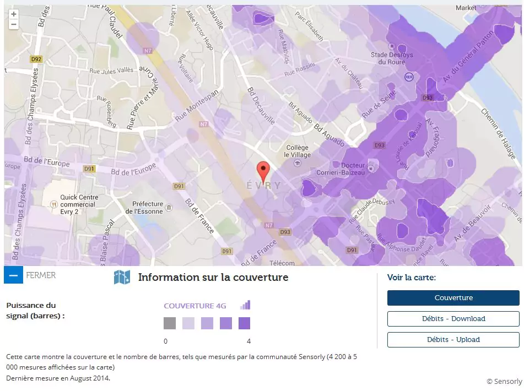Select the RER station symbol on the map
The width and height of the screenshot is (524, 391).
click(408, 77)
